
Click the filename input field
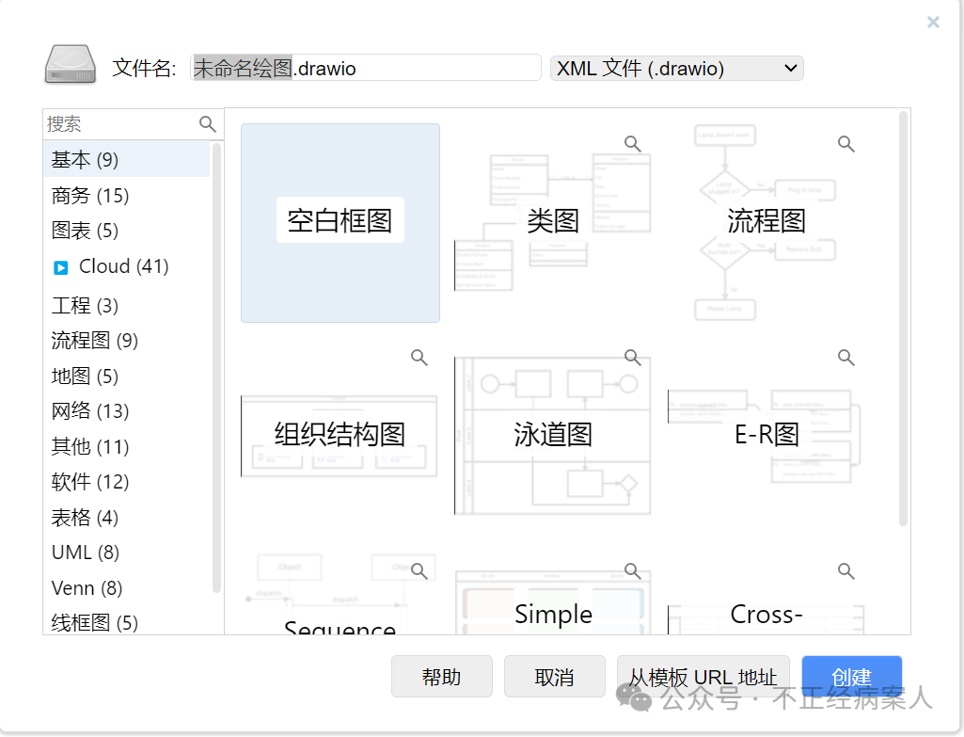(366, 67)
